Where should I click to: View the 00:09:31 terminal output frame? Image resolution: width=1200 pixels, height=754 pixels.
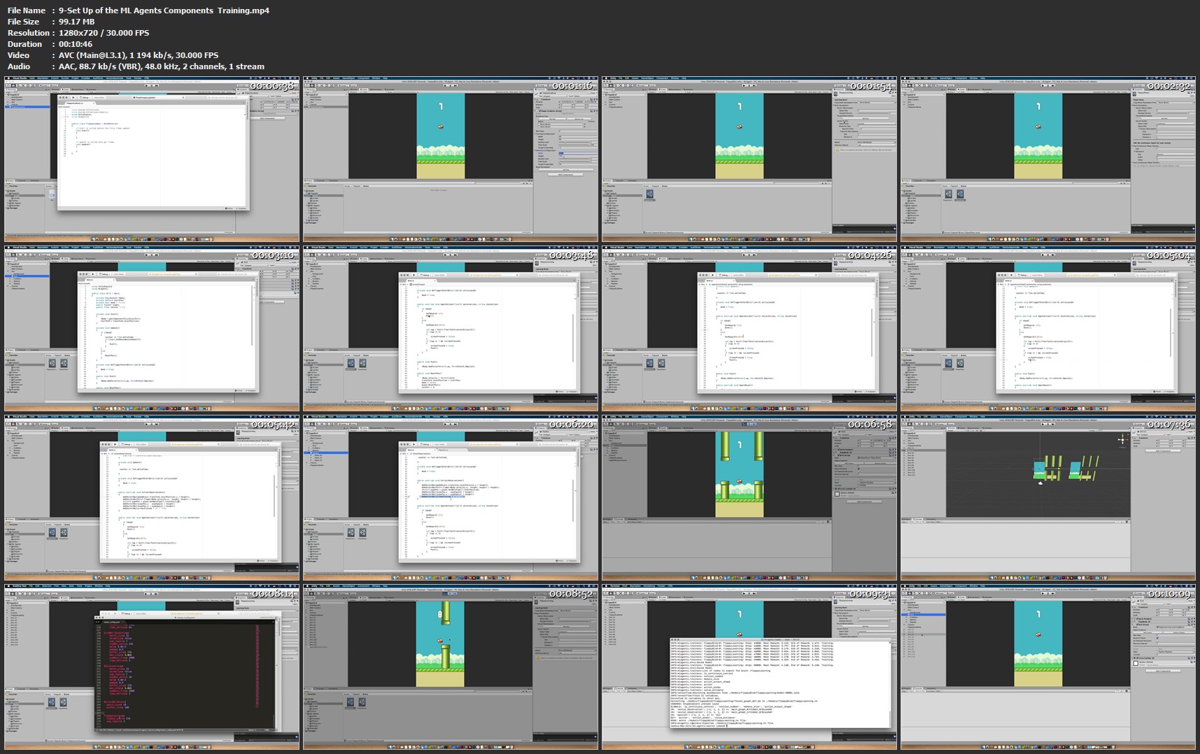click(x=749, y=667)
